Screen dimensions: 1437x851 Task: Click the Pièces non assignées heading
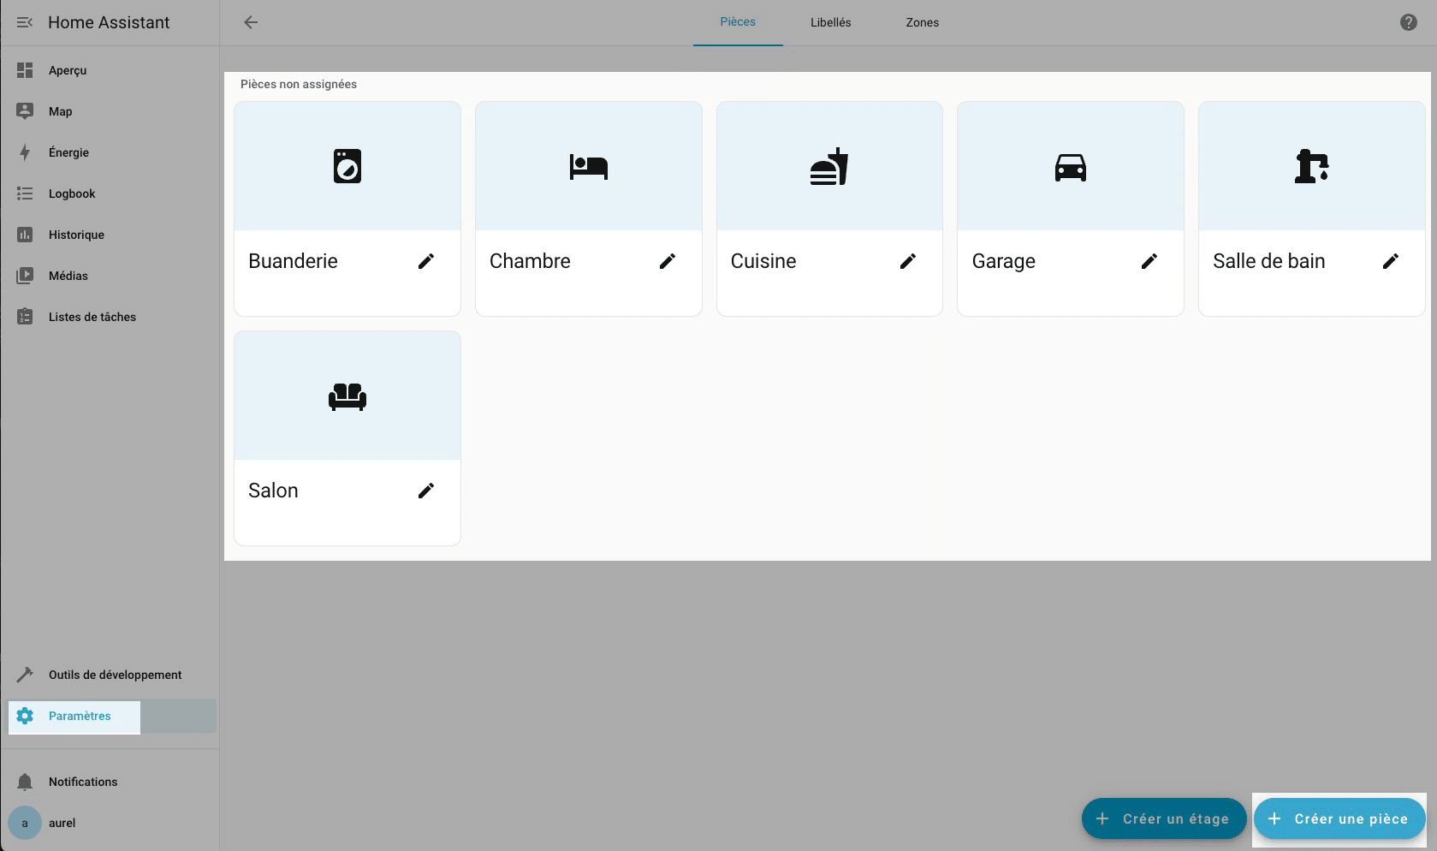[299, 84]
